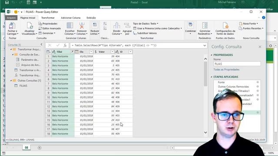This screenshot has width=278, height=156.
Task: Confirm formula with the checkmark icon
Action: pyautogui.click(x=58, y=45)
